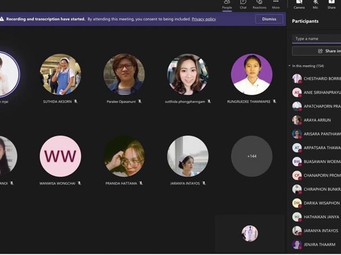Select CHANAPORN PROM name in list

(x=322, y=175)
